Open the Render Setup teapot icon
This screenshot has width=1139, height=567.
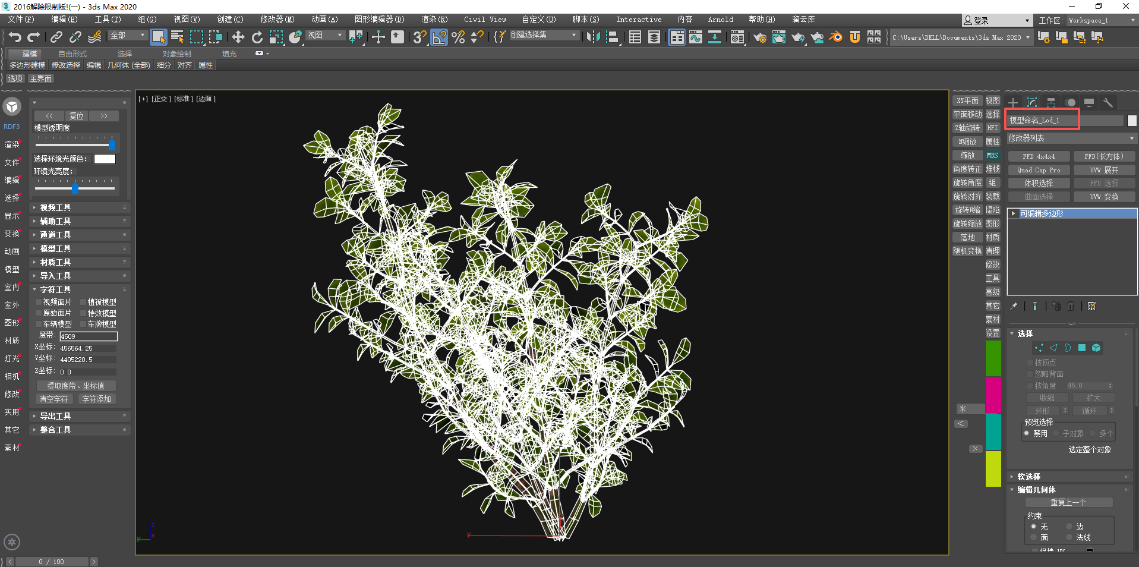tap(759, 37)
